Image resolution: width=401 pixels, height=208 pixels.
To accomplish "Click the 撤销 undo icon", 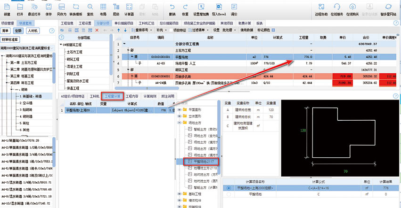I will 172,8.
